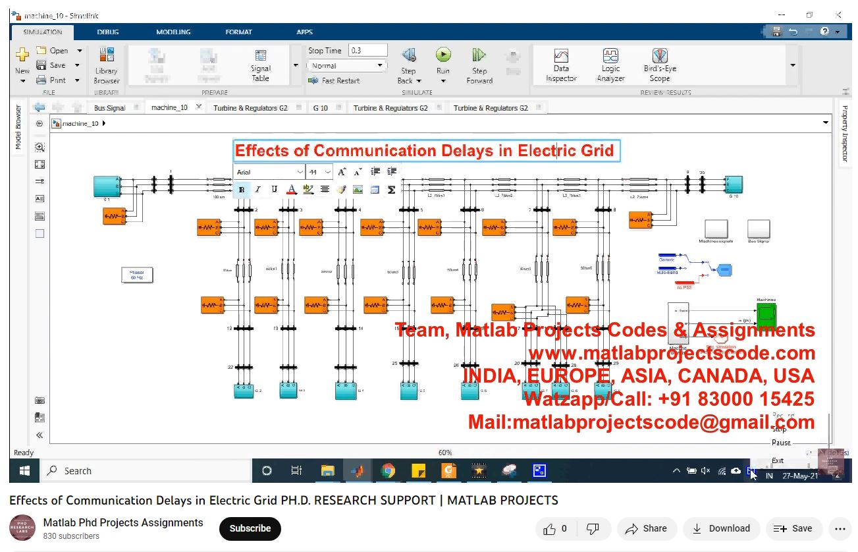The height and width of the screenshot is (552, 858).
Task: Click the Signal Table icon
Action: coord(260,65)
